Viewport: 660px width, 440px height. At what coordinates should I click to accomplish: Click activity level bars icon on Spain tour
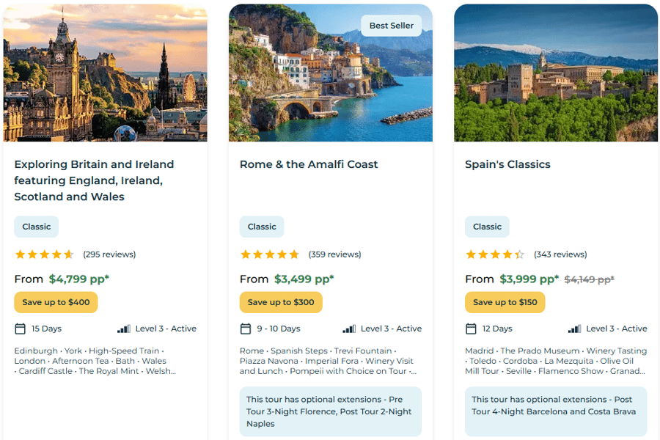[574, 329]
